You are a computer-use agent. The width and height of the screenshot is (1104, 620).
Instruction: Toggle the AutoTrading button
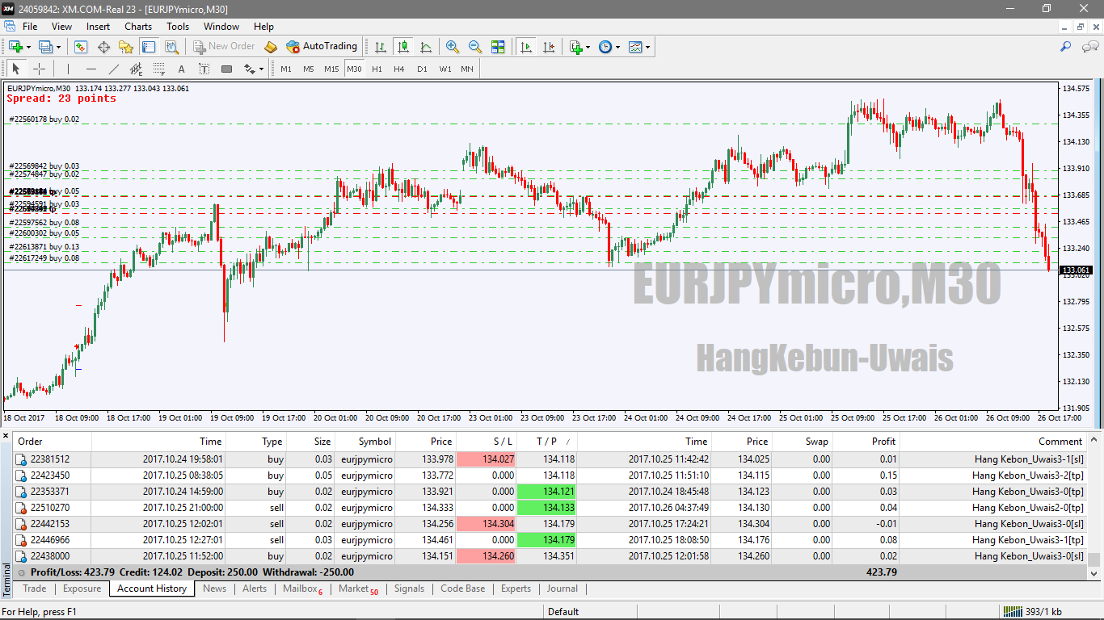322,47
